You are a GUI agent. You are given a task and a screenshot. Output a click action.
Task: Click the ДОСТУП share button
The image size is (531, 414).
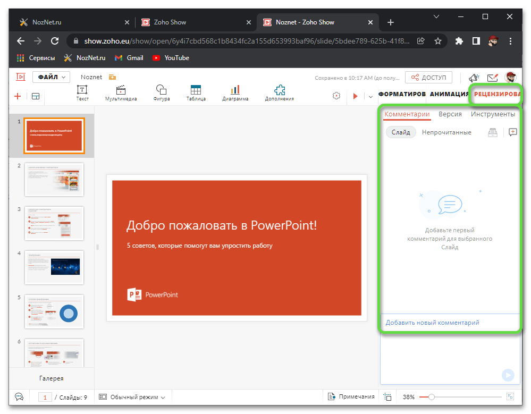[429, 78]
